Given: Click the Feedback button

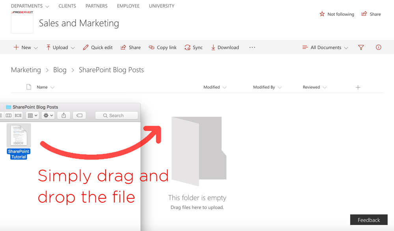Looking at the screenshot, I should [x=369, y=220].
